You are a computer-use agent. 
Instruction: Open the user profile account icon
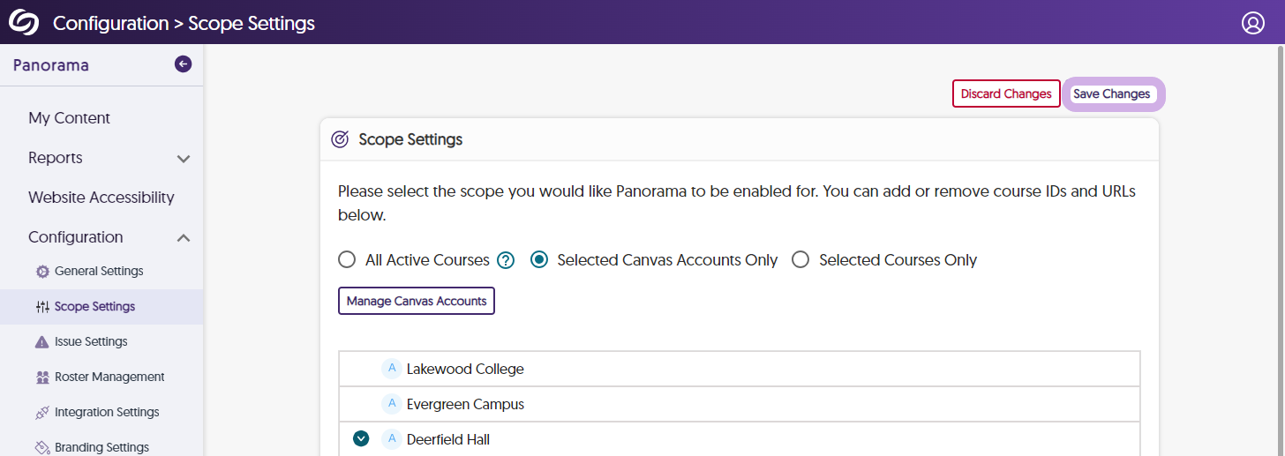point(1253,23)
